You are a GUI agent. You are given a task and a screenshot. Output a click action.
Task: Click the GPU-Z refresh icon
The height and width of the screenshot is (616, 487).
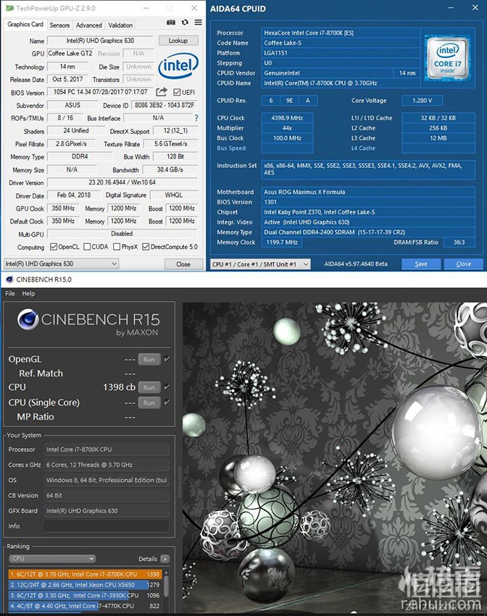[x=185, y=22]
